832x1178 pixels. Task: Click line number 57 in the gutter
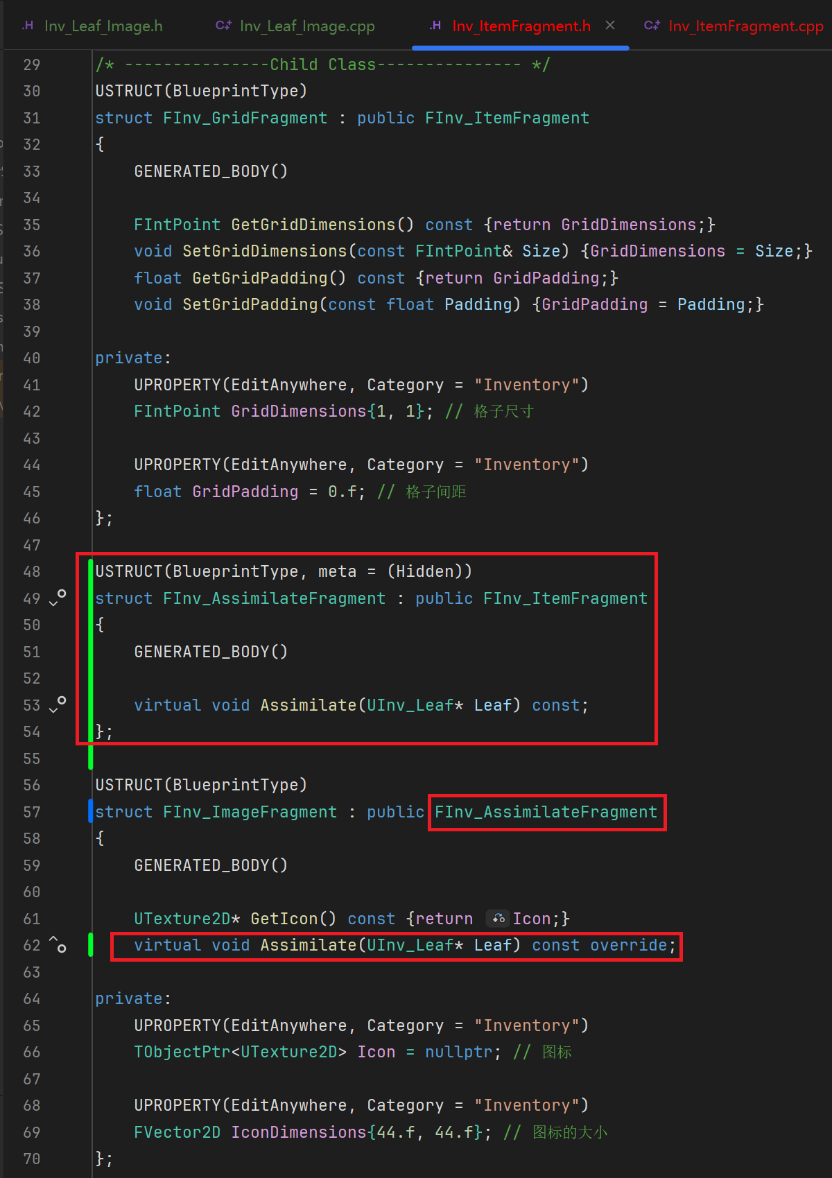coord(32,812)
